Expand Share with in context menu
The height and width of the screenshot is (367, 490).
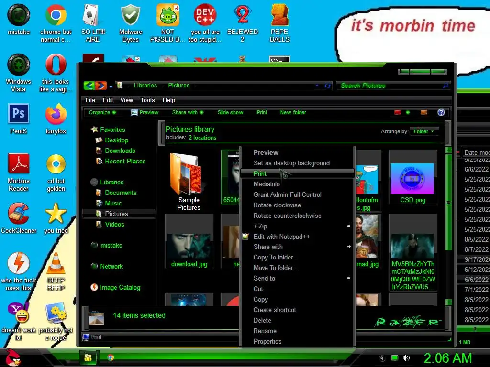click(298, 247)
